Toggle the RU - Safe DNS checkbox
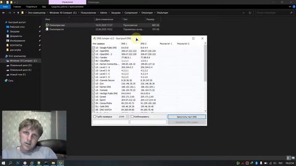Image resolution: width=296 pixels, height=166 pixels. pos(93,107)
